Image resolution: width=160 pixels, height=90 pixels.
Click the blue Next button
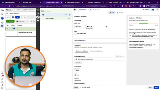click(156, 87)
